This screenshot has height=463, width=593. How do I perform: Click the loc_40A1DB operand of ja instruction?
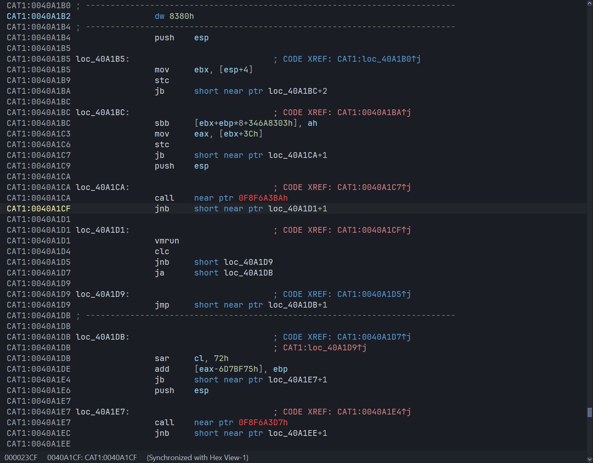(248, 273)
